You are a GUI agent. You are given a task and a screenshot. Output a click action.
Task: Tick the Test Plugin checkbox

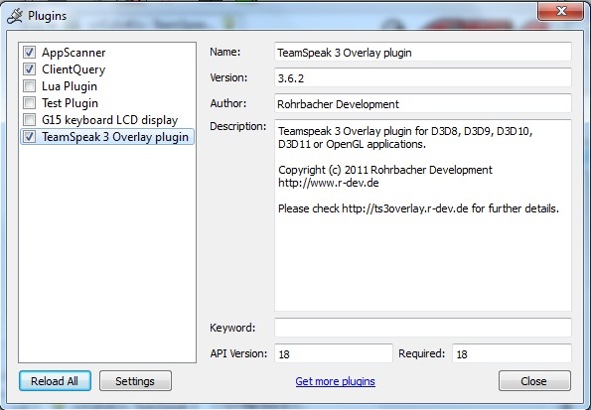click(30, 103)
